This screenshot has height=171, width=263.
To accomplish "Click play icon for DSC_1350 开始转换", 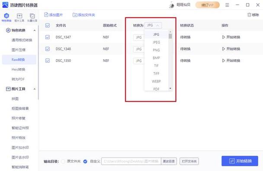I will (x=223, y=61).
